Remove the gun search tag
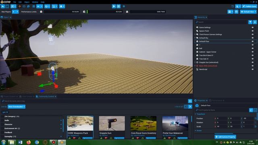The width and height of the screenshot is (258, 145). (x=7, y=112)
